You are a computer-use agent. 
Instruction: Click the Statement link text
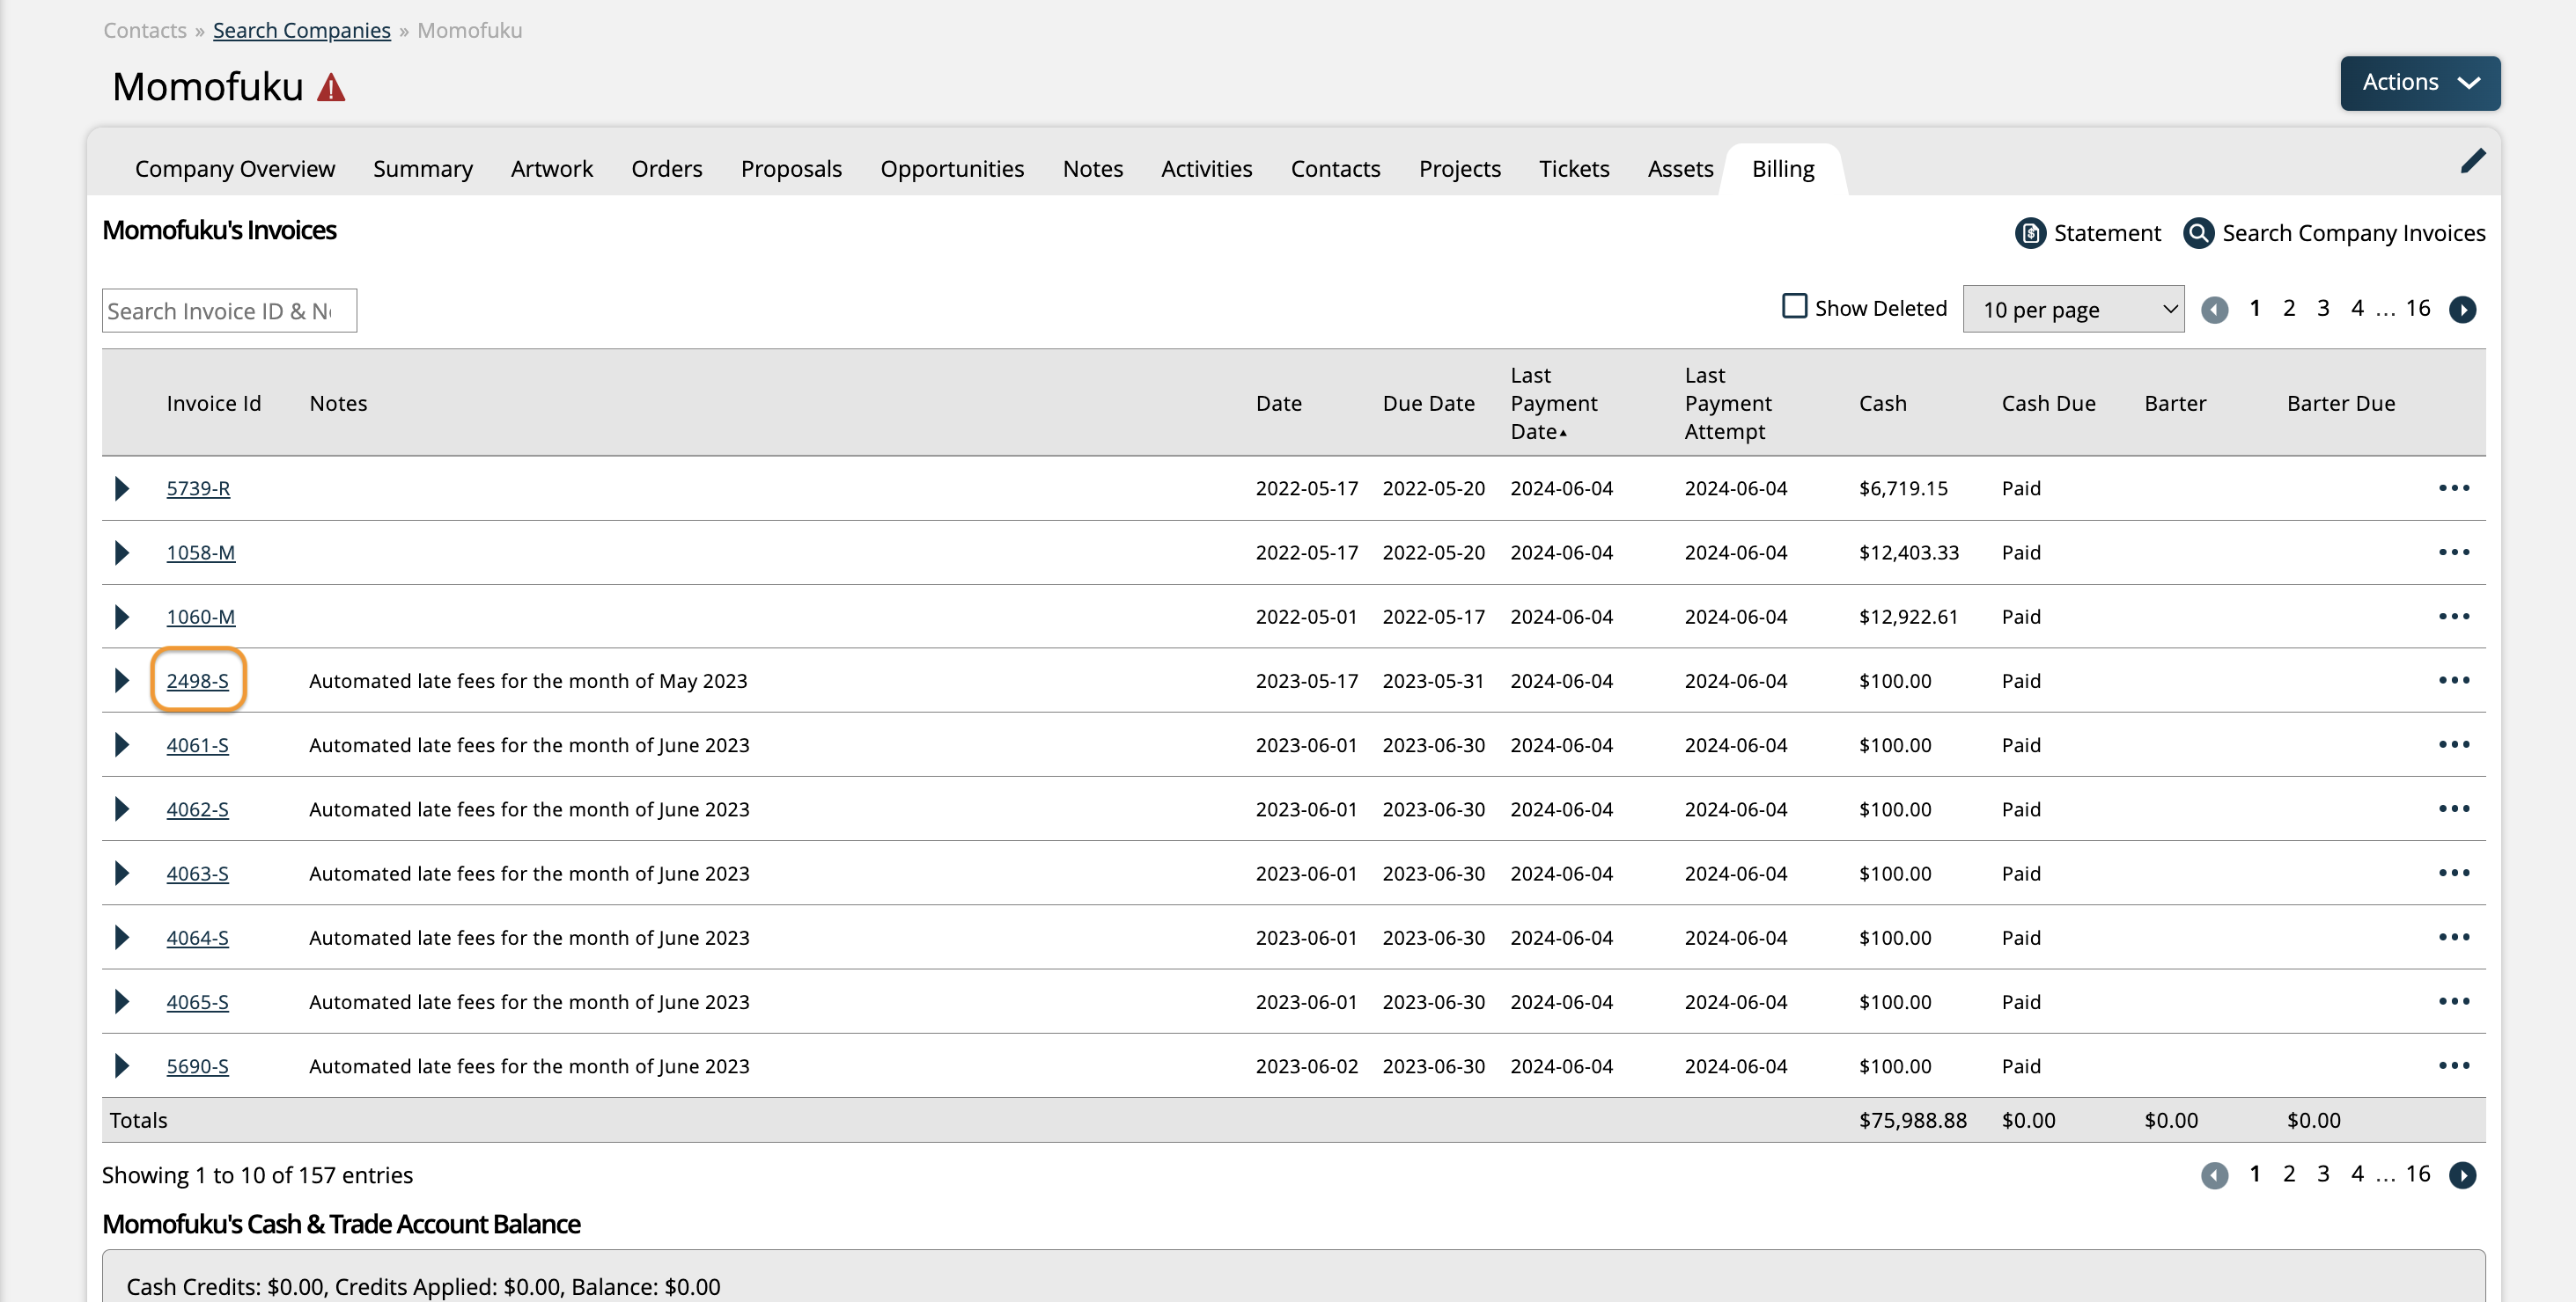(2107, 233)
